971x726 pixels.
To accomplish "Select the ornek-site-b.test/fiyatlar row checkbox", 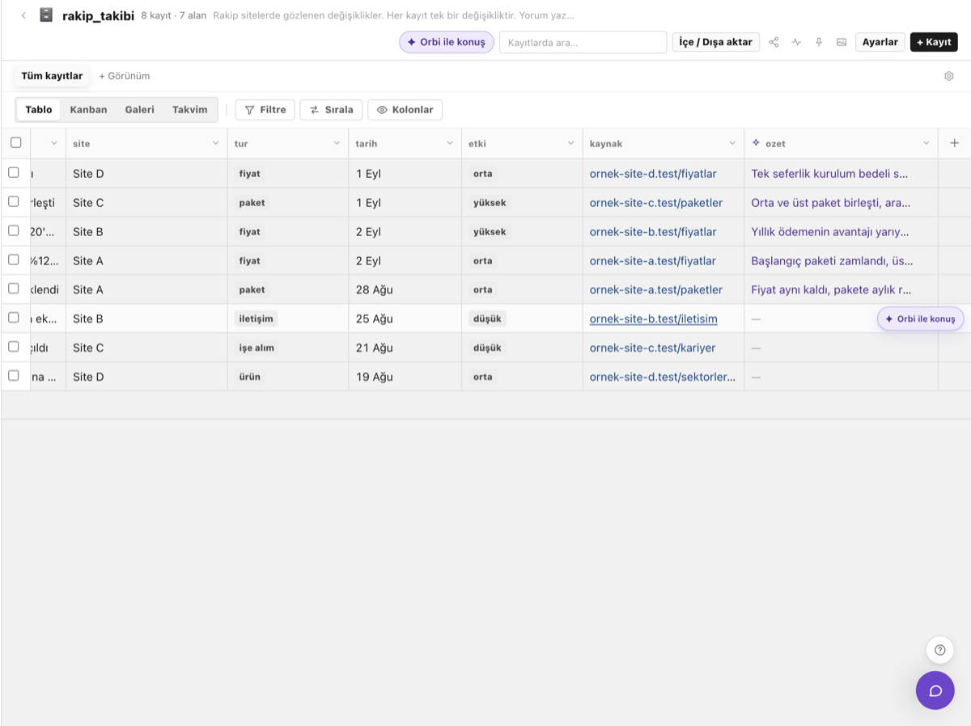I will (x=14, y=231).
